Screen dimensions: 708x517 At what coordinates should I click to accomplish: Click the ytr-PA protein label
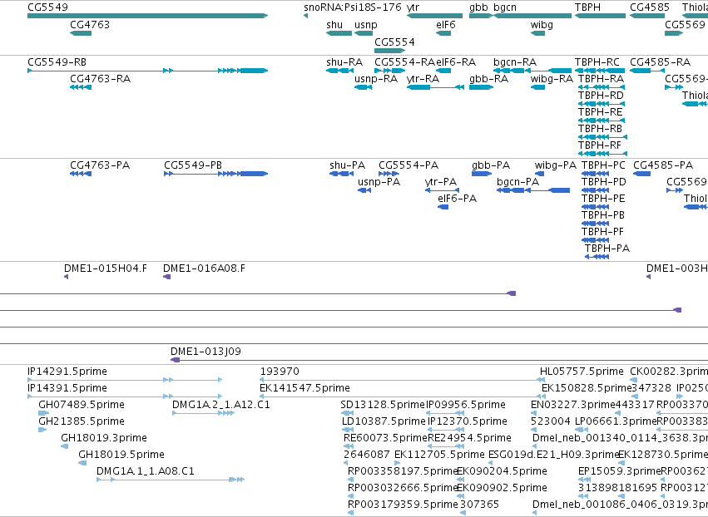(441, 182)
